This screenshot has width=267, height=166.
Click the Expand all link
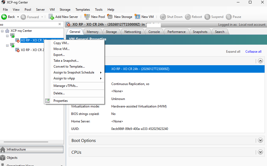[x=233, y=52]
